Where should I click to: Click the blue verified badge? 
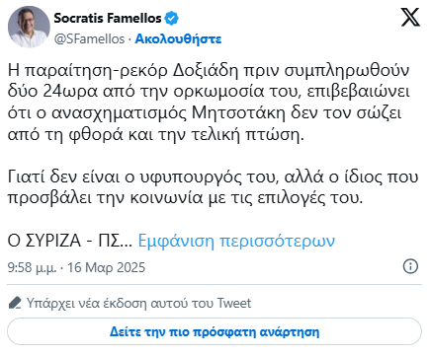171,18
